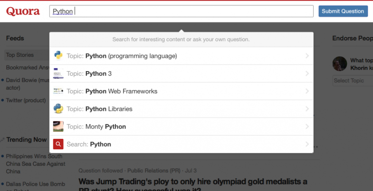Open Bookmarked Answers feed
Image resolution: width=373 pixels, height=191 pixels.
(28, 68)
